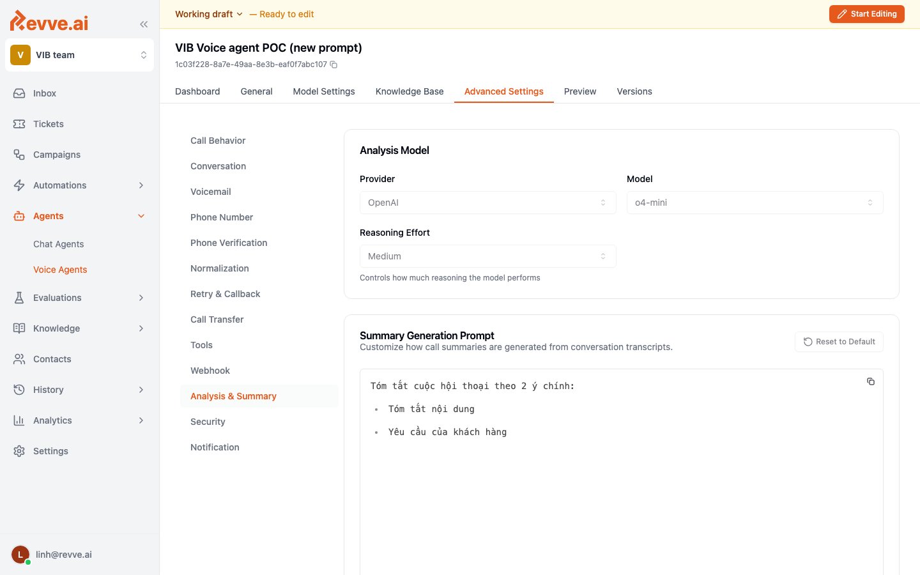Click the VIB team avatar badge
This screenshot has height=575, width=920.
(20, 55)
